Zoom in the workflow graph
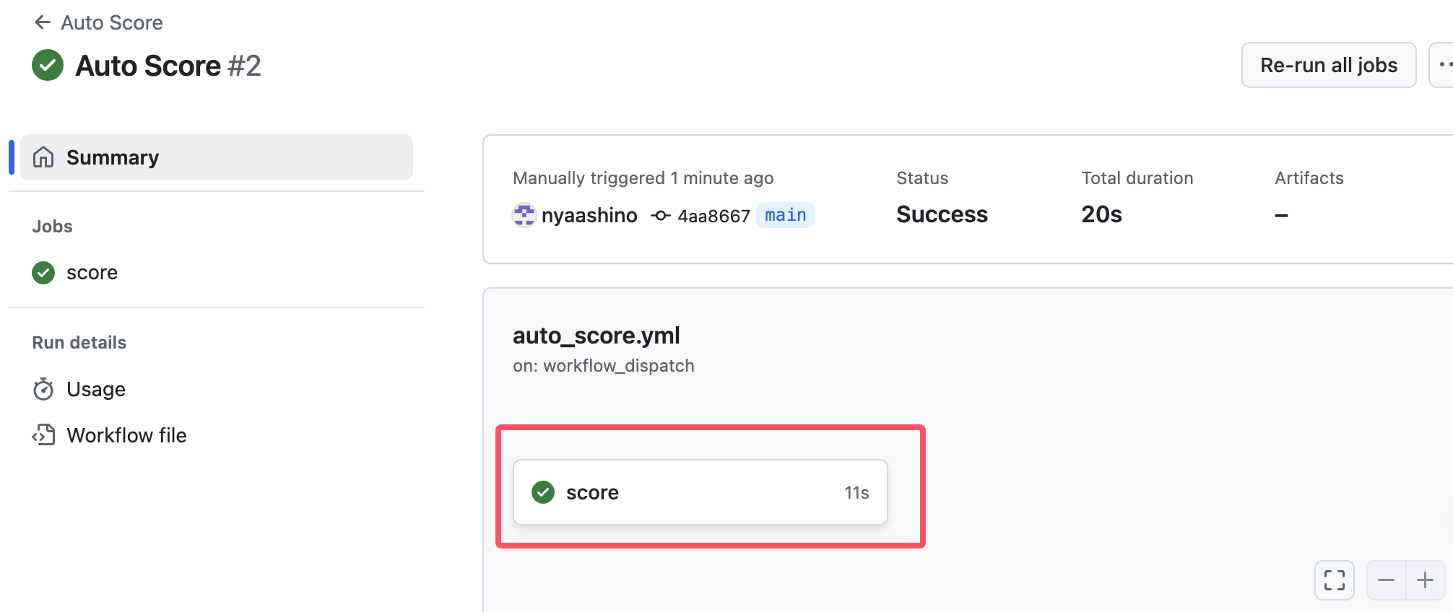 (1425, 580)
